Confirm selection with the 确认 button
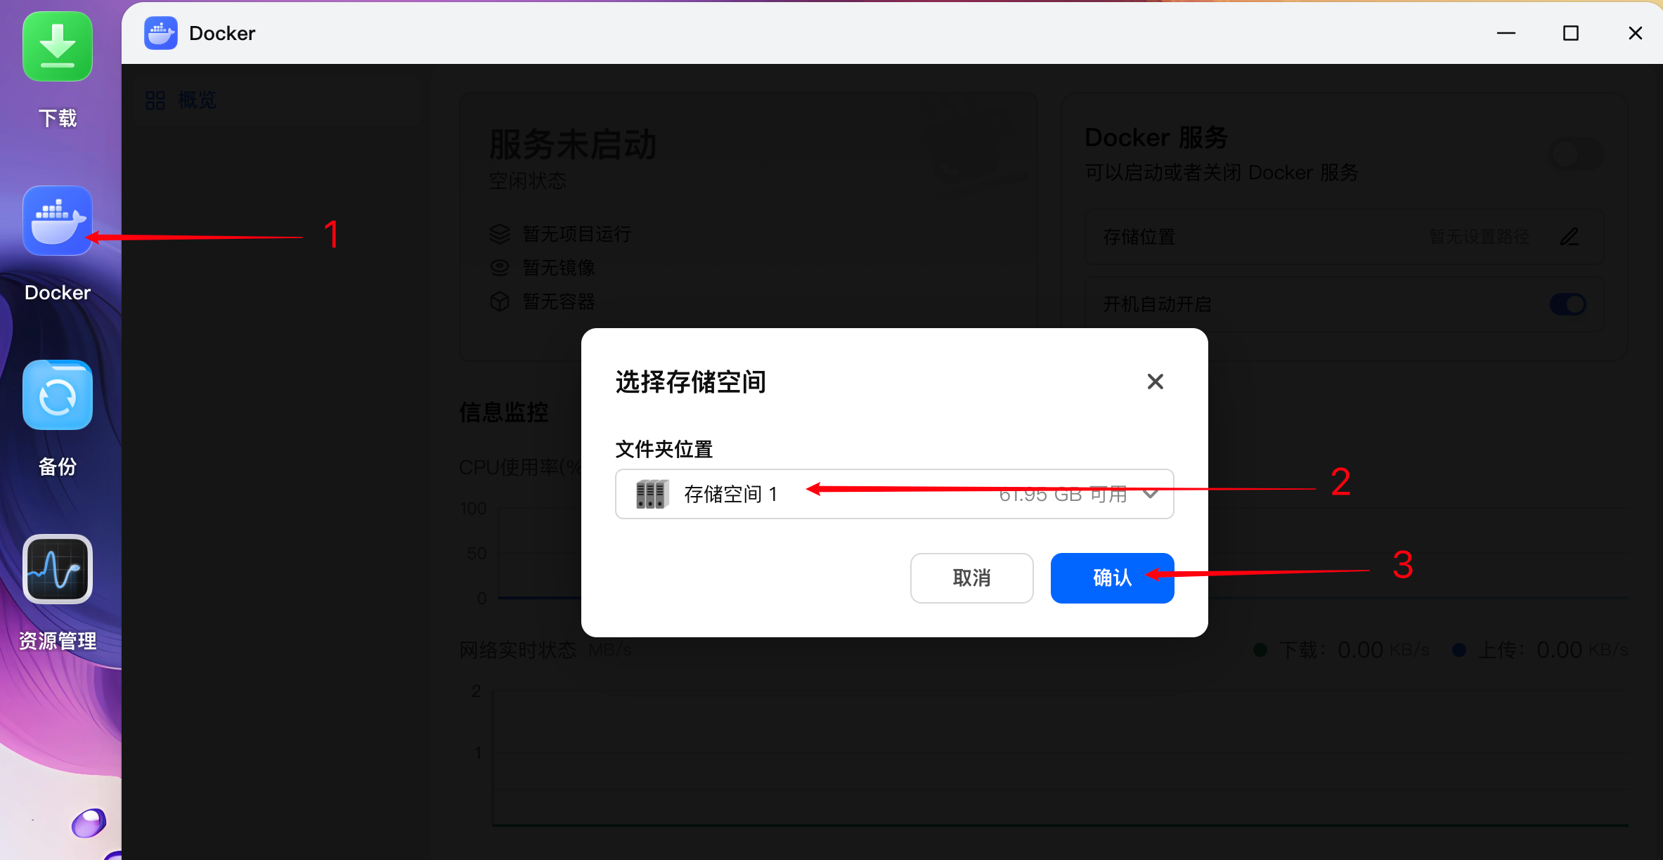This screenshot has height=860, width=1663. 1112,578
